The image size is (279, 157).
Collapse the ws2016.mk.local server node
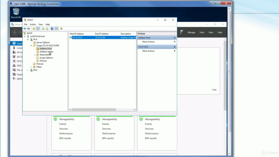tap(25, 36)
